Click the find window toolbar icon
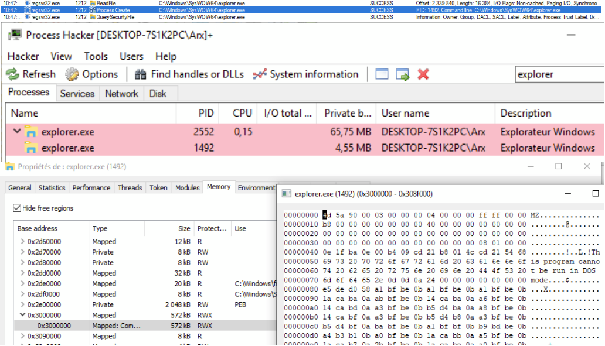This screenshot has height=346, width=605. pyautogui.click(x=382, y=74)
